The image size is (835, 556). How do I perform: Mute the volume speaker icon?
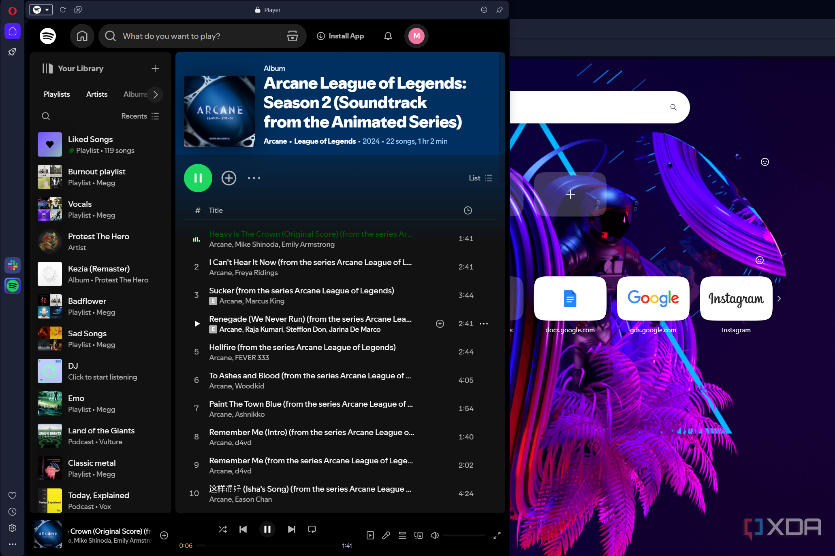pos(435,535)
